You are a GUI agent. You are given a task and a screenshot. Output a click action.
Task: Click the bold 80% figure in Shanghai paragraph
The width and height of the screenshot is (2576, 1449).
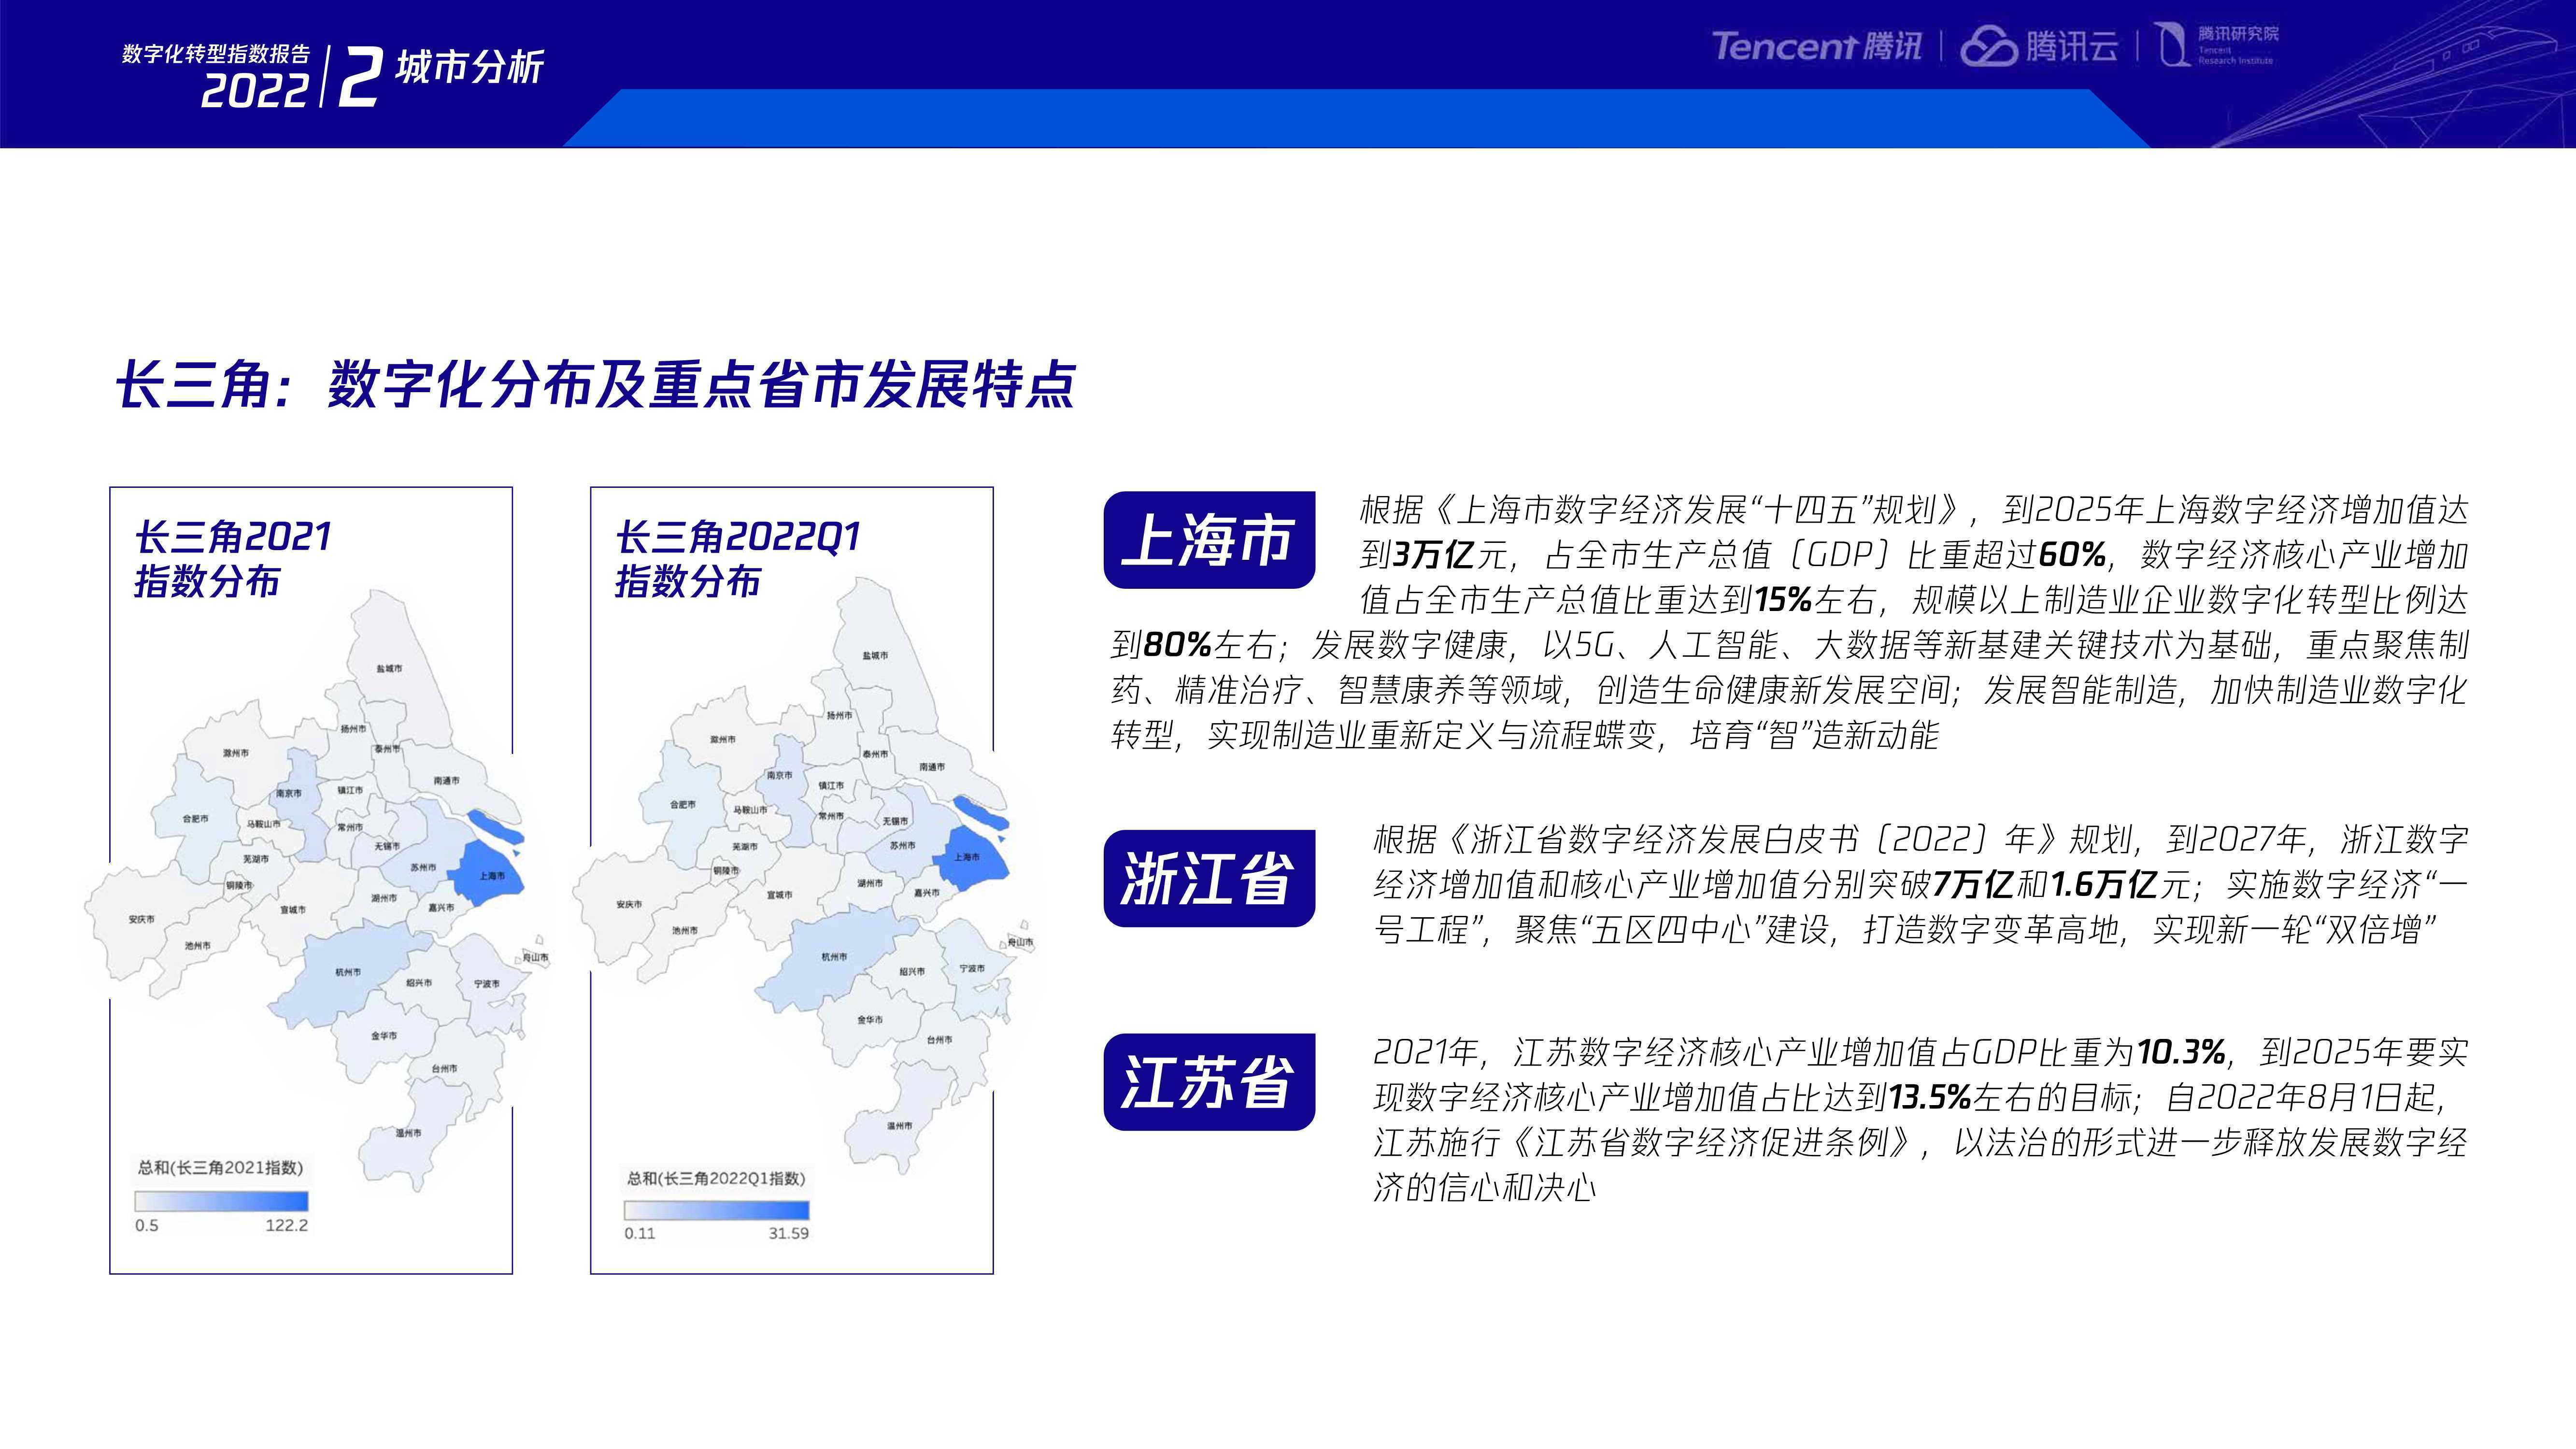tap(1177, 645)
